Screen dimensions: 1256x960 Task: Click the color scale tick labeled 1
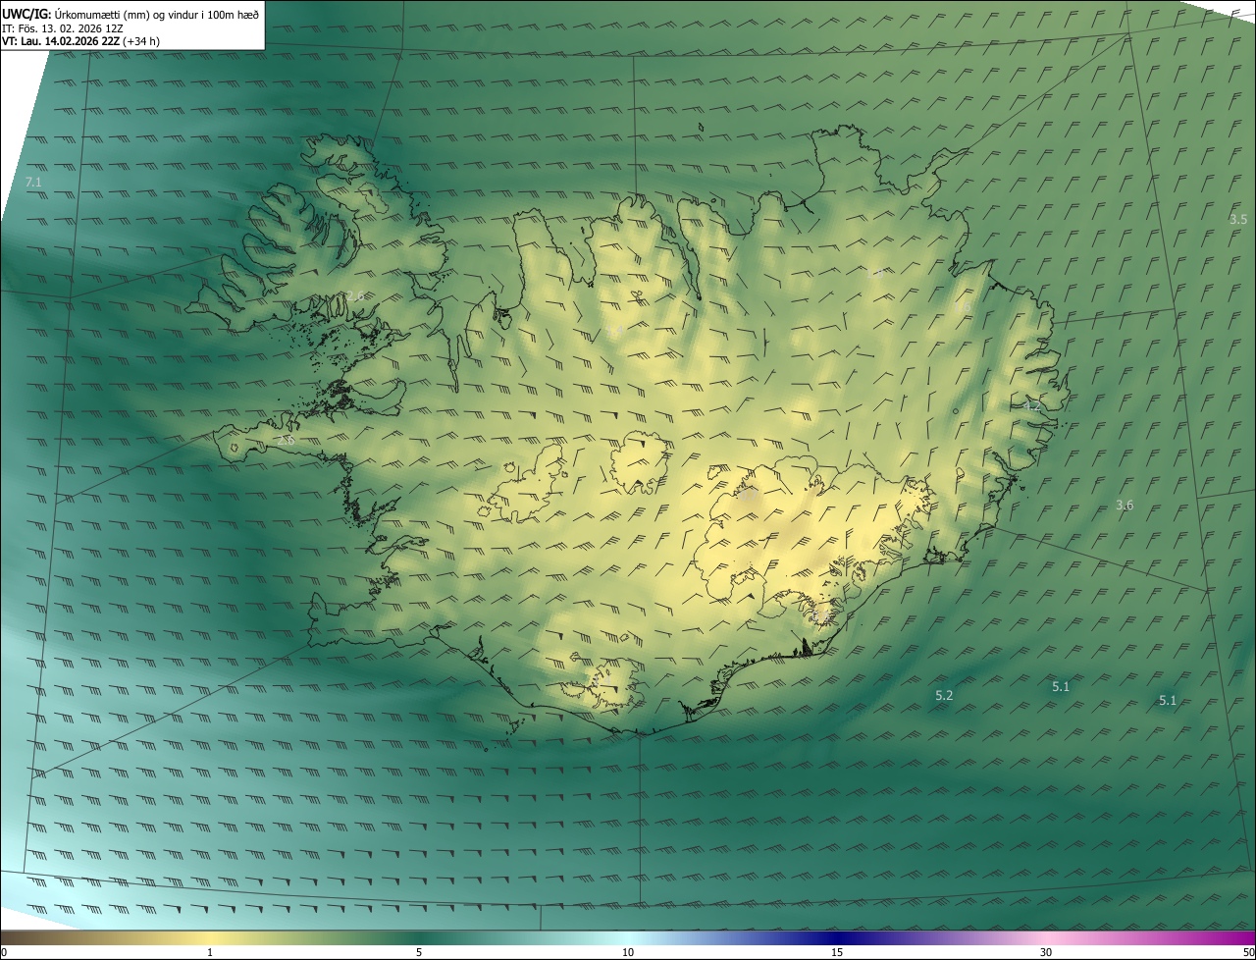coord(210,952)
